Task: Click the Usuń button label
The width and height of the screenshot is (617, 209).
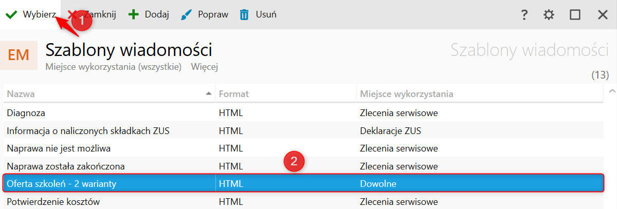Action: click(266, 15)
